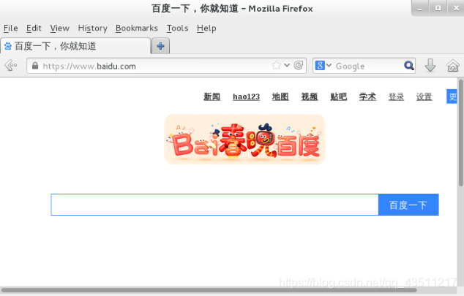Click the Baidu paw favicon on the tab
Image resolution: width=464 pixels, height=296 pixels.
pyautogui.click(x=8, y=46)
